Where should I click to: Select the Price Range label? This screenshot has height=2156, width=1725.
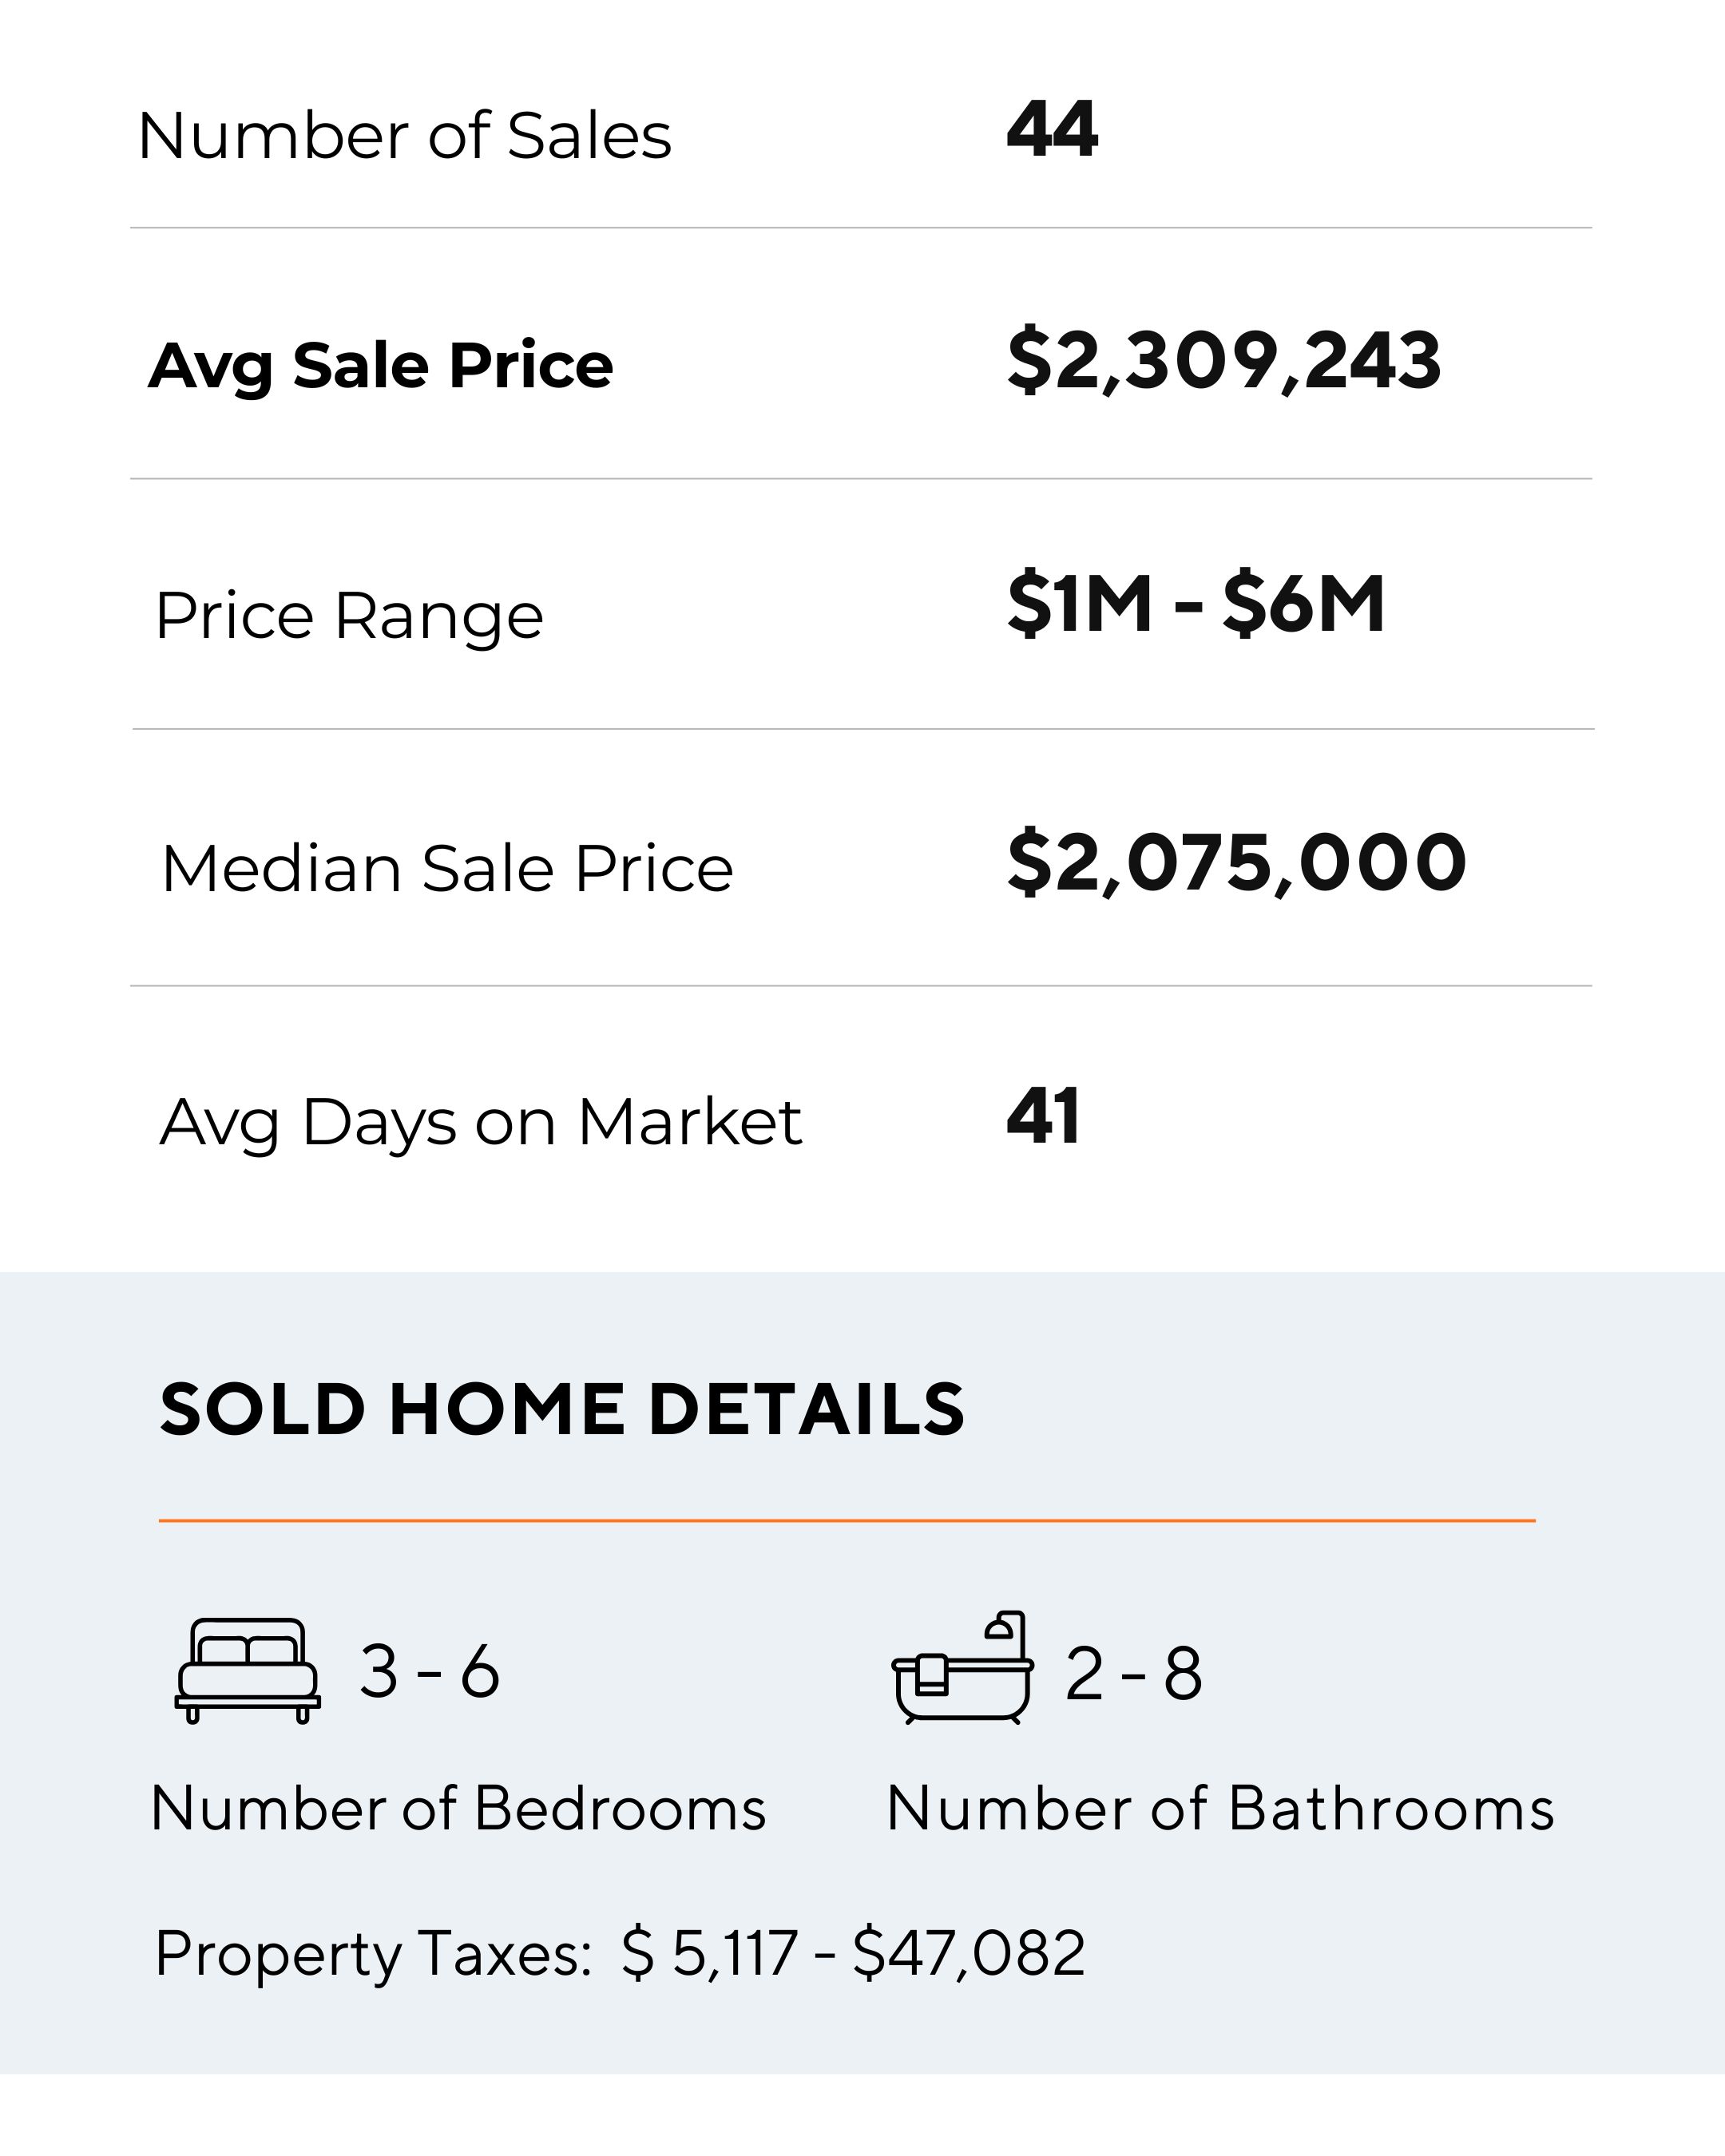click(x=349, y=616)
